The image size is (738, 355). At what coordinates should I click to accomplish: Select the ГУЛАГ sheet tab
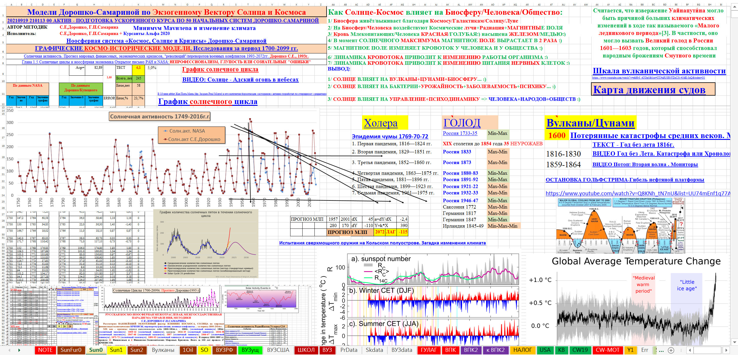pos(429,350)
